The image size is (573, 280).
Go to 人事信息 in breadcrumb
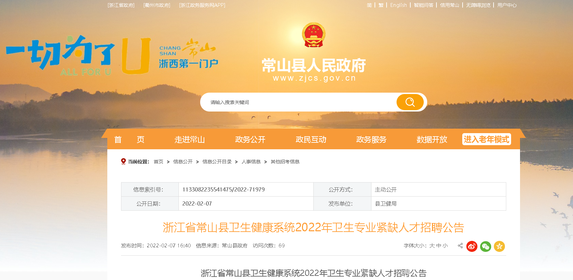click(x=251, y=162)
